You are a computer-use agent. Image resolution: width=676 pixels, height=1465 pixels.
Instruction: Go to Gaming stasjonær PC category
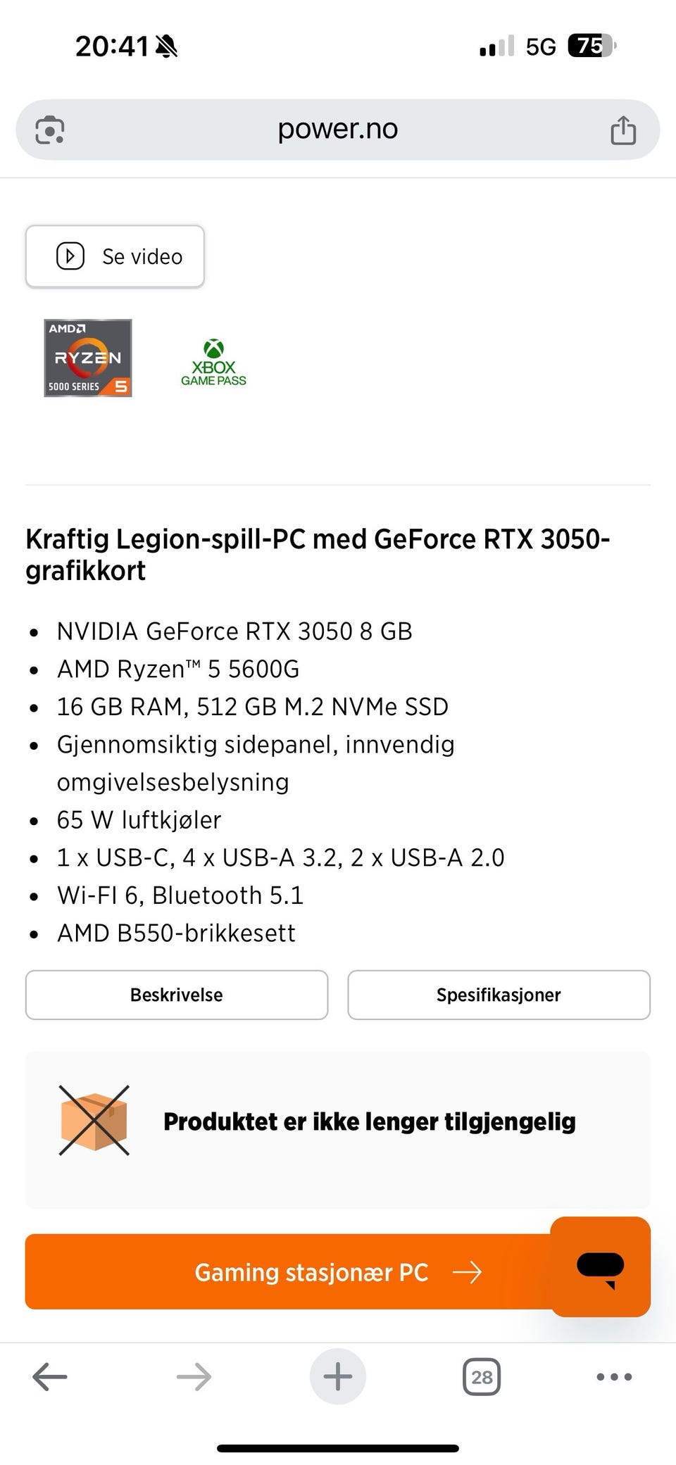pyautogui.click(x=311, y=1272)
